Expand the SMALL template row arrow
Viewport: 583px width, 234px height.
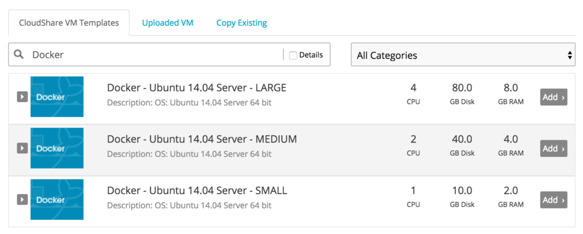pos(22,199)
